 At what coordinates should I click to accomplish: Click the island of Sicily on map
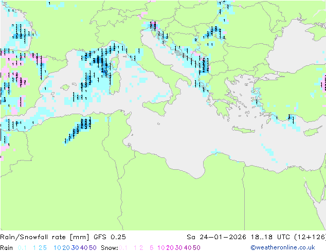tap(155, 107)
